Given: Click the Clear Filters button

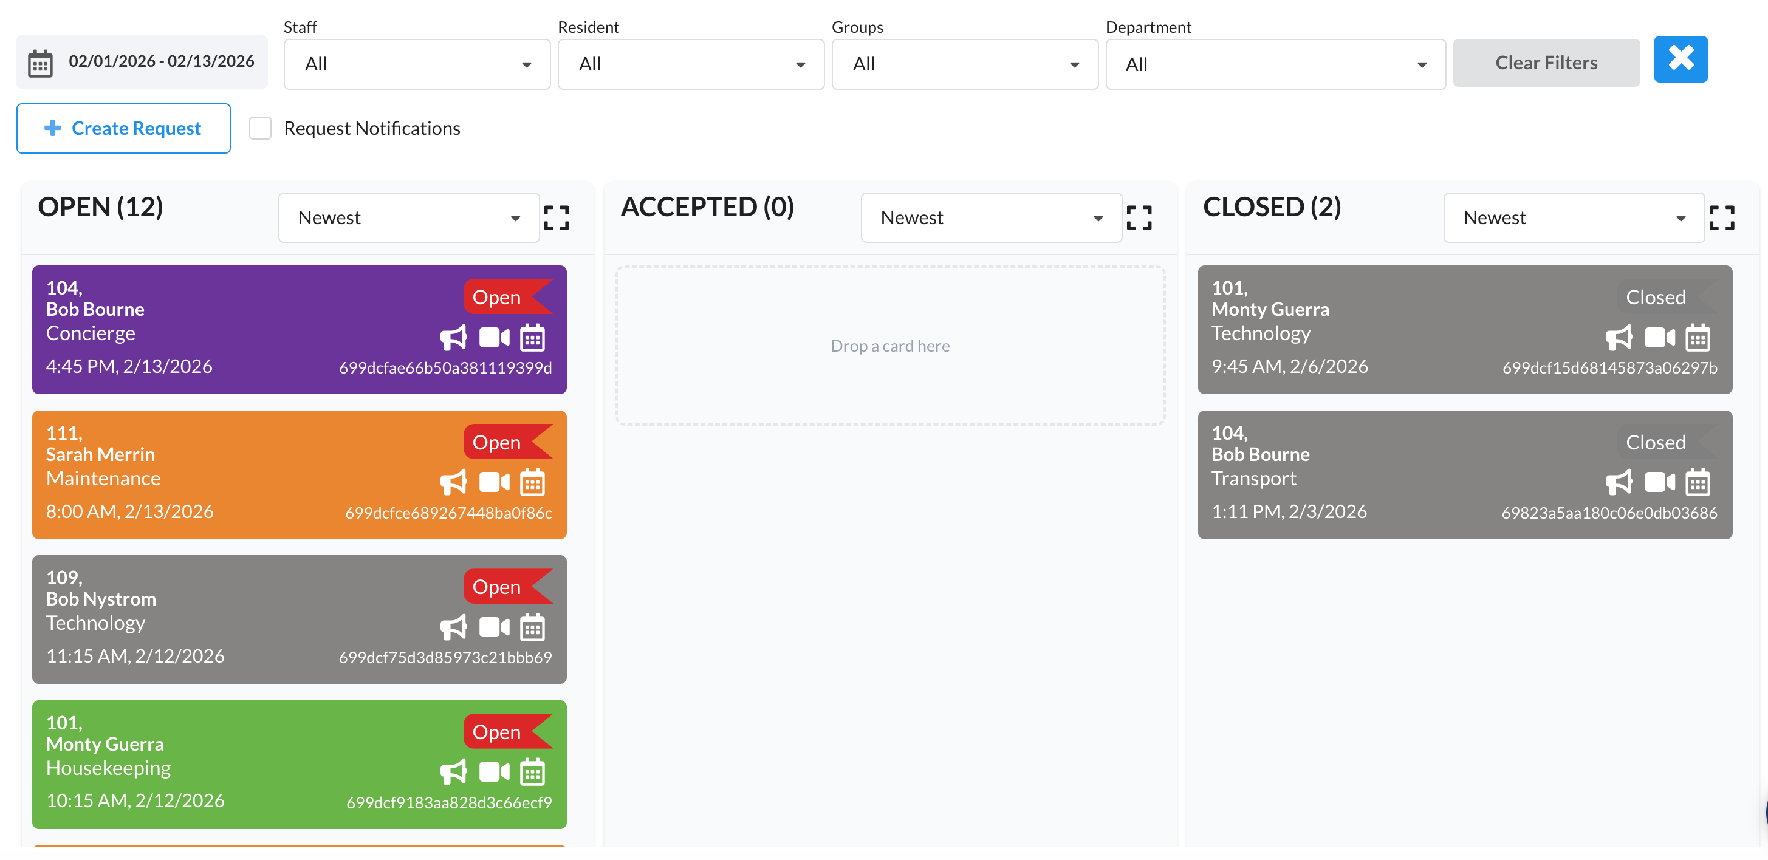Looking at the screenshot, I should pos(1546,63).
